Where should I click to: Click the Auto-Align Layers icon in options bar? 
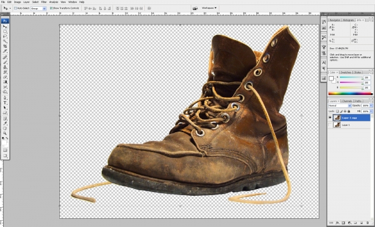(149, 8)
